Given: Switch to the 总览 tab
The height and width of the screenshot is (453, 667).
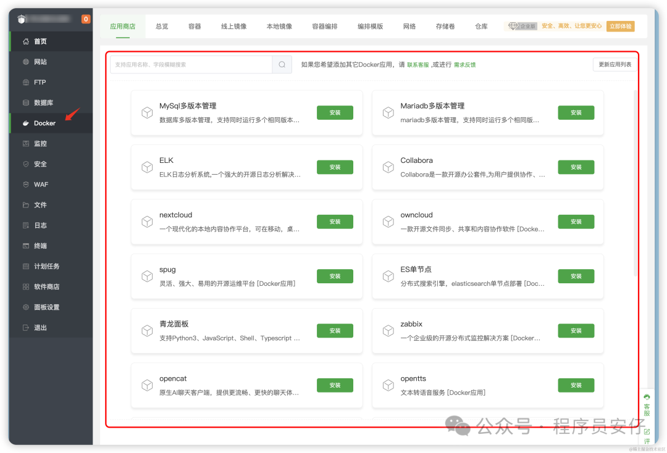Looking at the screenshot, I should click(162, 27).
